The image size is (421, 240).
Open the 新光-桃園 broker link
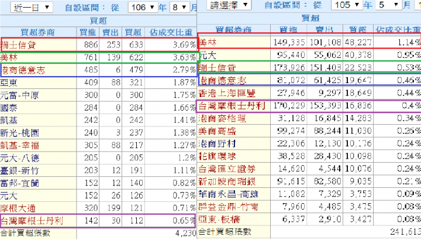(20, 133)
